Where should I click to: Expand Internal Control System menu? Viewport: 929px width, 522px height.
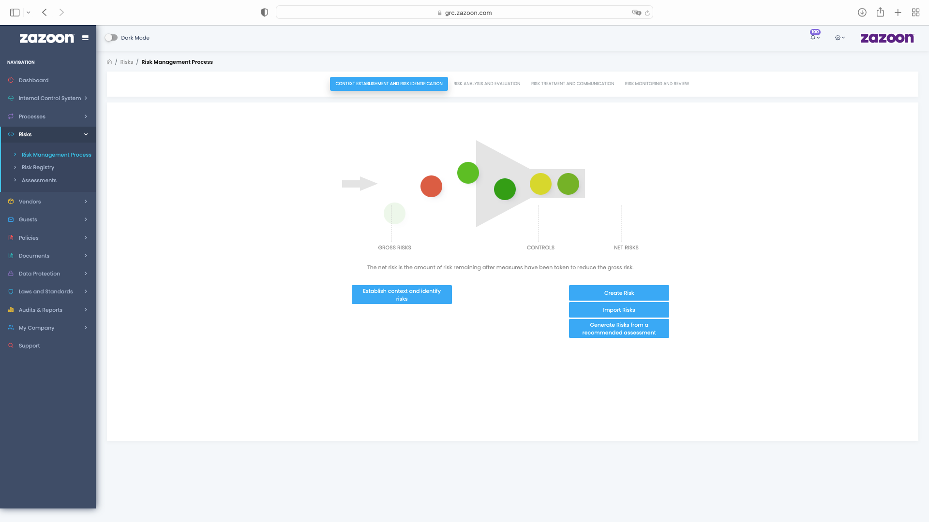click(49, 98)
